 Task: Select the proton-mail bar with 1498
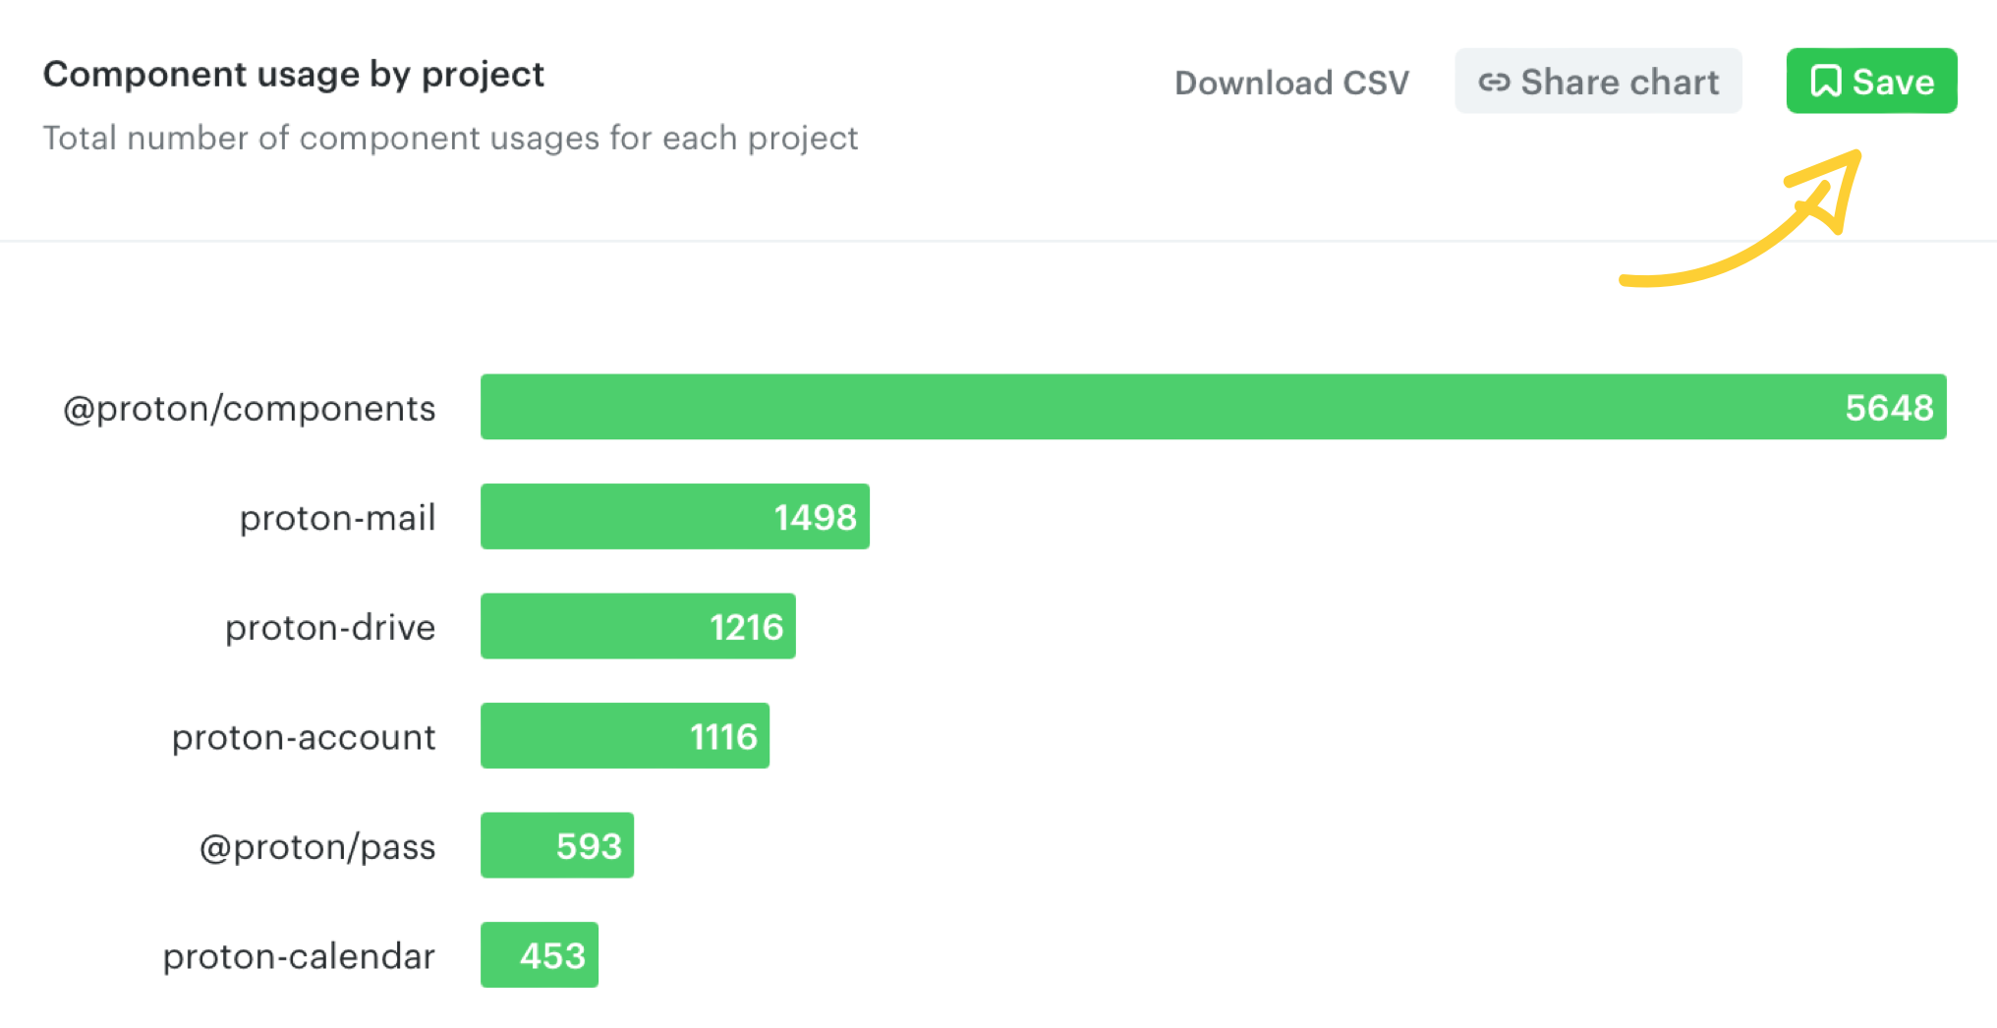pos(674,517)
